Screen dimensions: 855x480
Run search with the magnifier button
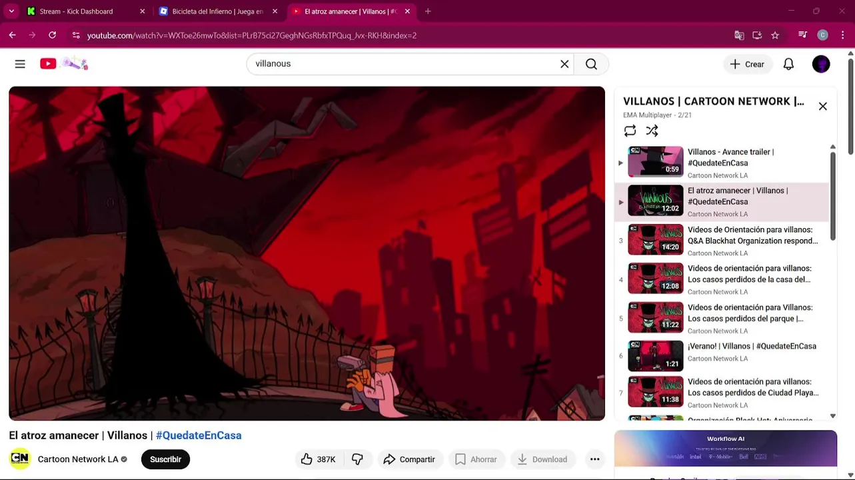tap(591, 64)
